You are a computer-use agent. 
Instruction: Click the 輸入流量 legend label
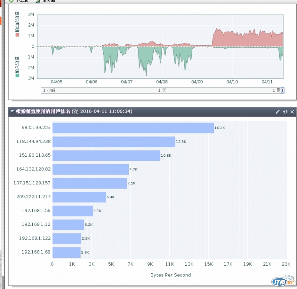pos(17,65)
